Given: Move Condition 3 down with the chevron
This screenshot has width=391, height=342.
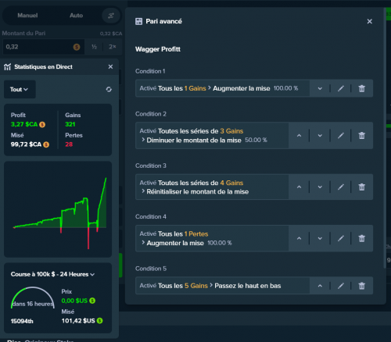Looking at the screenshot, I should pos(320,187).
